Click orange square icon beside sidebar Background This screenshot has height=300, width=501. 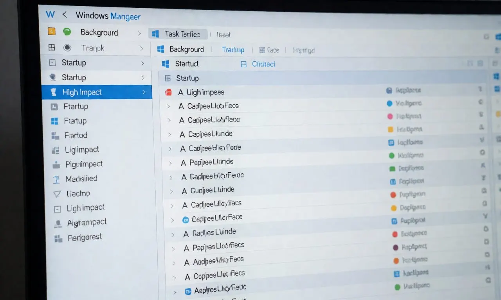pyautogui.click(x=51, y=32)
